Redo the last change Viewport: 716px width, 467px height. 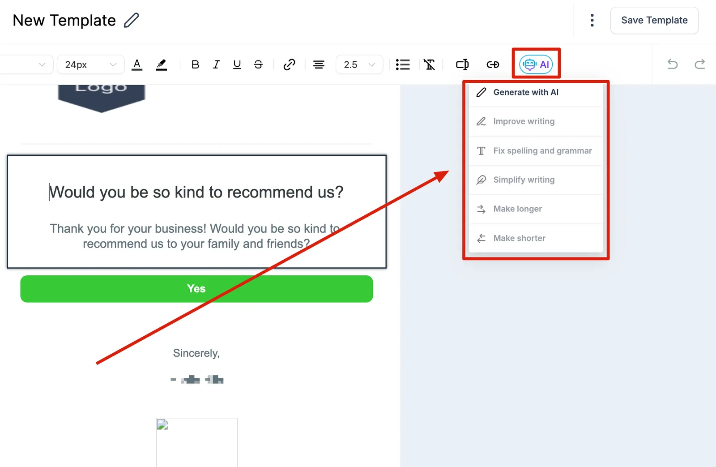pos(700,64)
